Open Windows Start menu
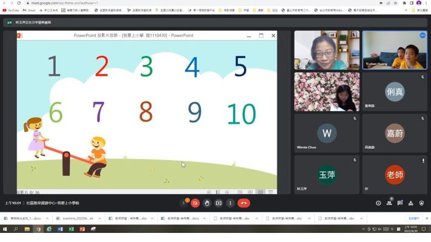Screen dimensions: 431x242 point(5,229)
